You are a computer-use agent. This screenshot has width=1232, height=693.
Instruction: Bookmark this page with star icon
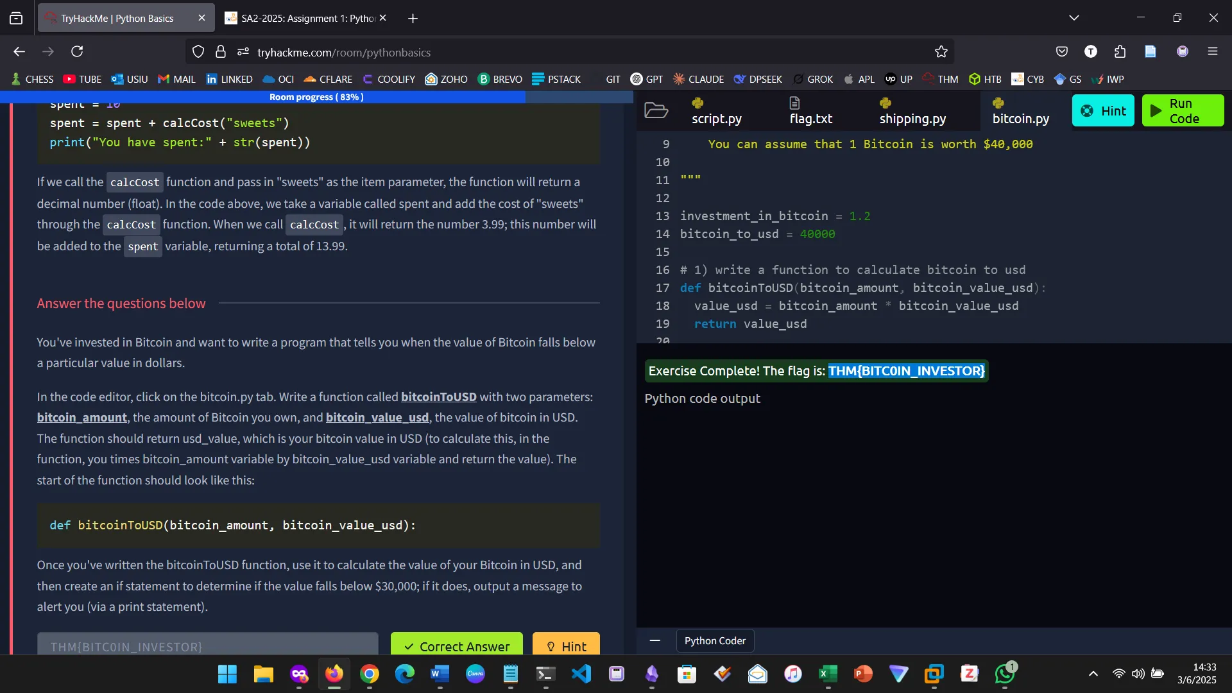[941, 52]
